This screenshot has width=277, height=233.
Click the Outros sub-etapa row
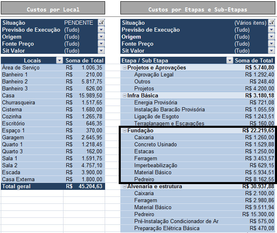(198, 81)
